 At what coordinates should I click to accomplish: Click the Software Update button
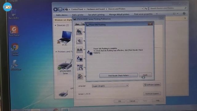[152, 85]
